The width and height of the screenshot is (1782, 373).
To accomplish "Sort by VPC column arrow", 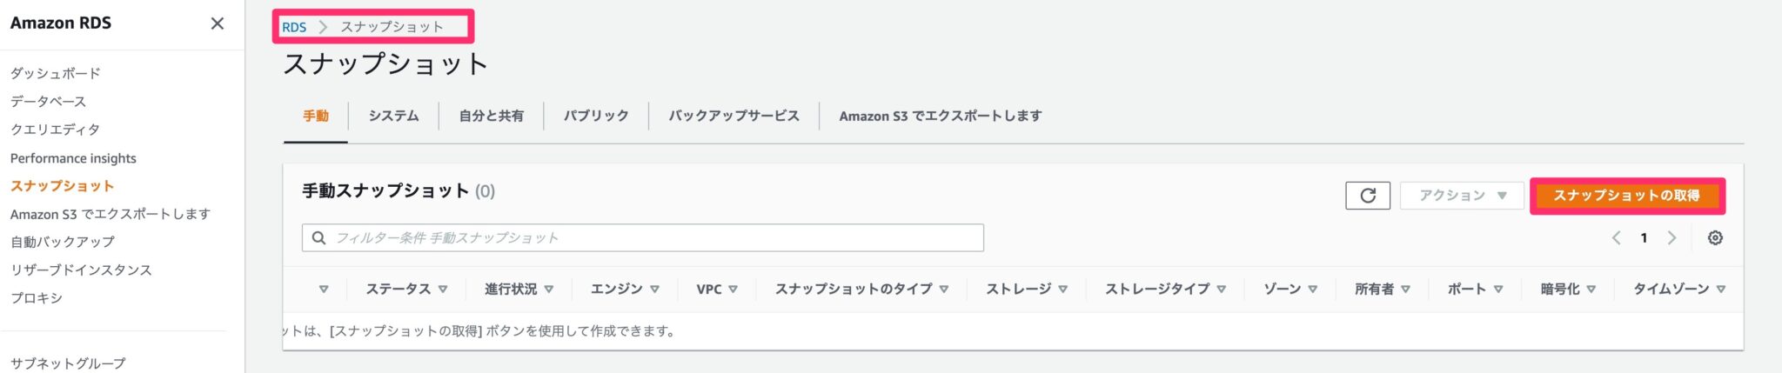I will 733,290.
